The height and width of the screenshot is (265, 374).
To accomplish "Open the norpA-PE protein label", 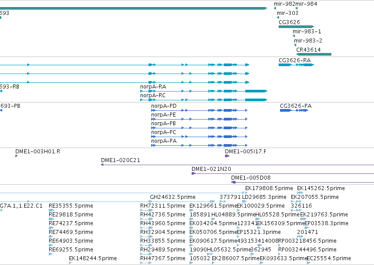I will tap(163, 115).
